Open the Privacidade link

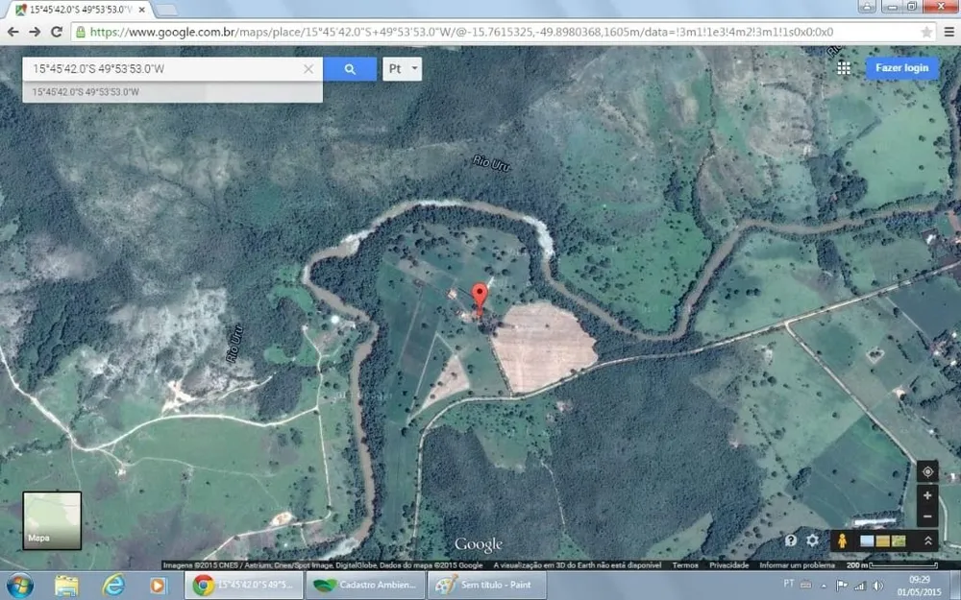728,565
